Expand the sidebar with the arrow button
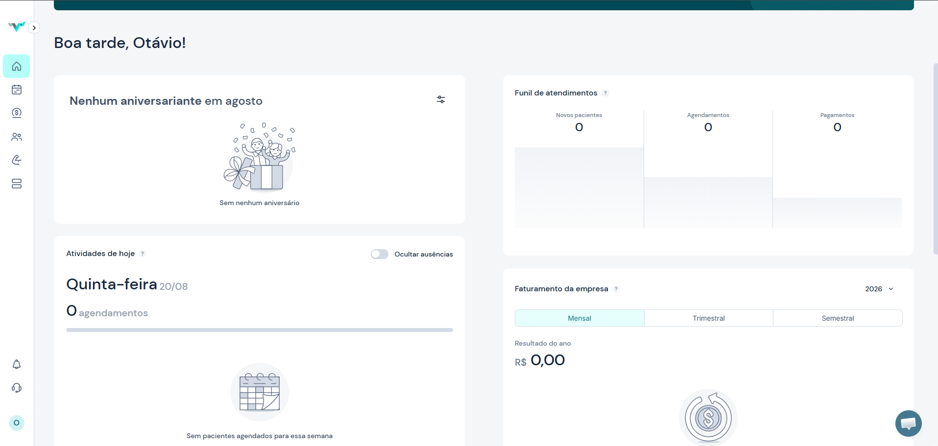This screenshot has width=938, height=446. (34, 28)
